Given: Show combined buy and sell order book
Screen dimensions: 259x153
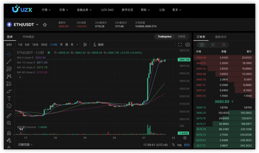Looking at the screenshot, I should coord(202,45).
